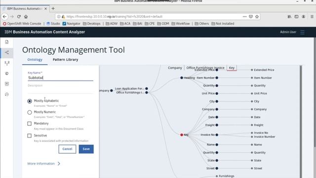Expand the Office Furnishings Invoice node
Screen dimensions: 316x178
[147, 92]
